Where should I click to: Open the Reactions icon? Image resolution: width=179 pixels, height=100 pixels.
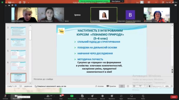coord(112,96)
